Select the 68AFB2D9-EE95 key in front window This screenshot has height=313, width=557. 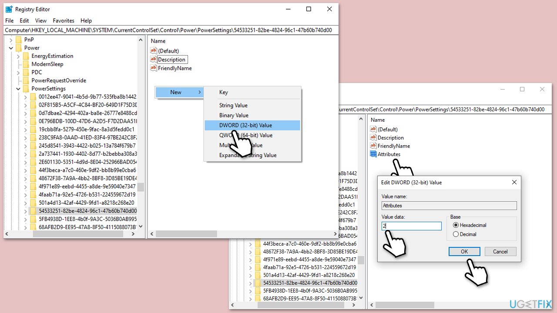click(x=87, y=227)
